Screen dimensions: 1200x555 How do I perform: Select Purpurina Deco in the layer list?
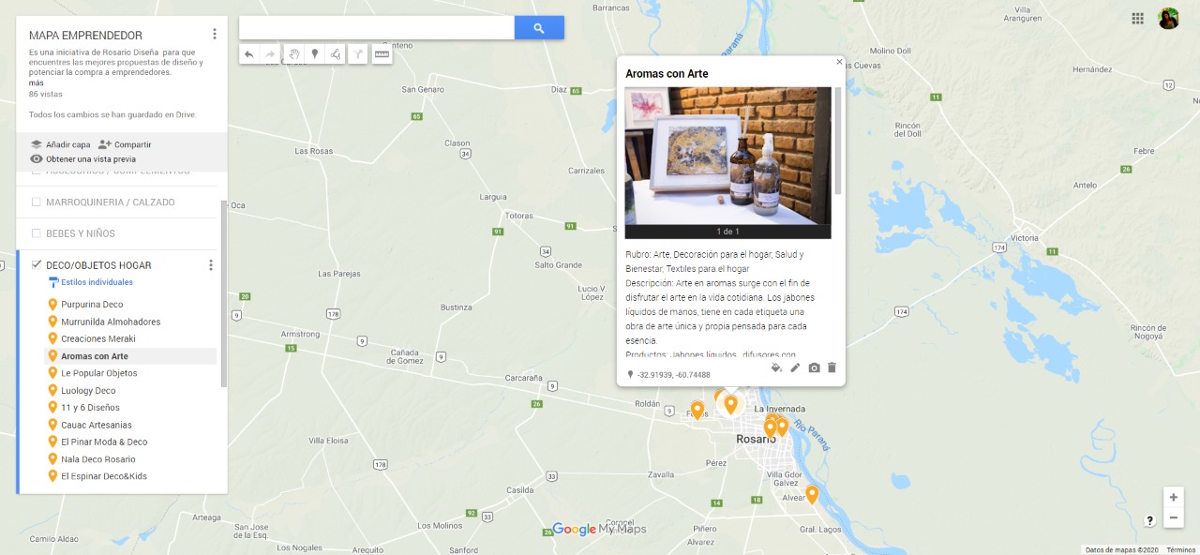pos(92,305)
